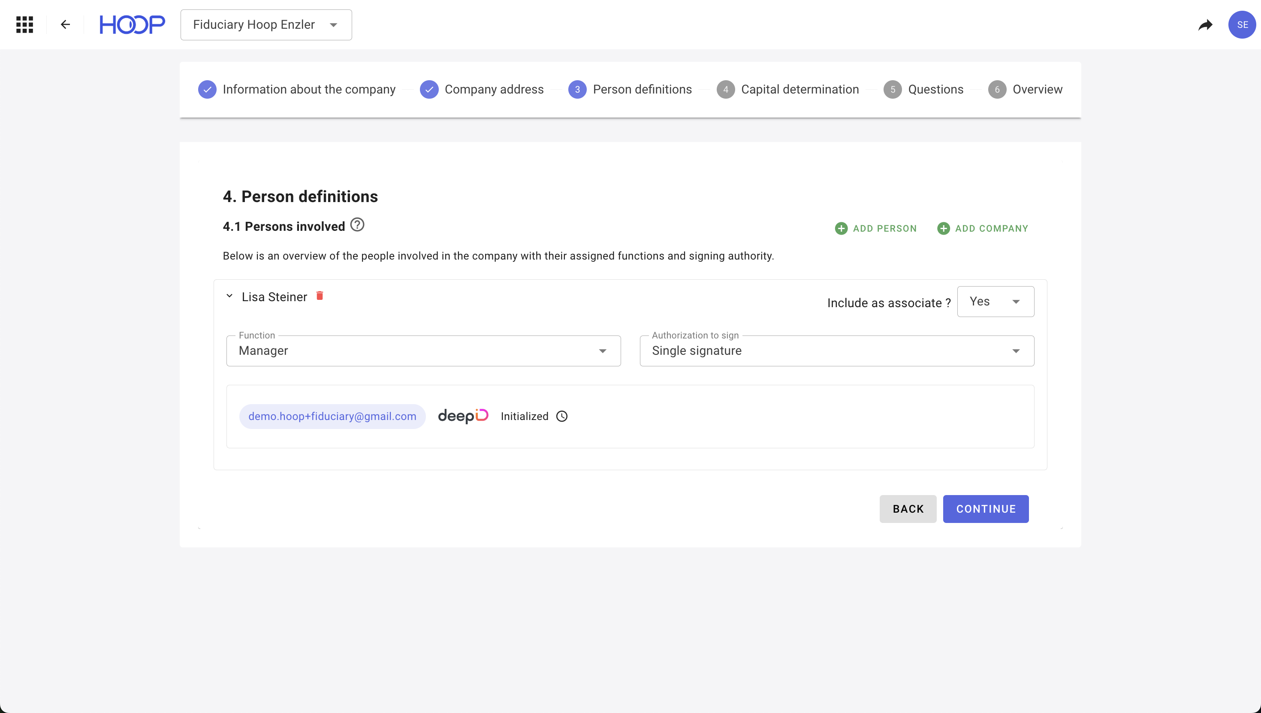Click Add Person
1261x713 pixels.
876,228
